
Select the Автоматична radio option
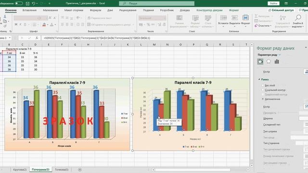point(263,99)
